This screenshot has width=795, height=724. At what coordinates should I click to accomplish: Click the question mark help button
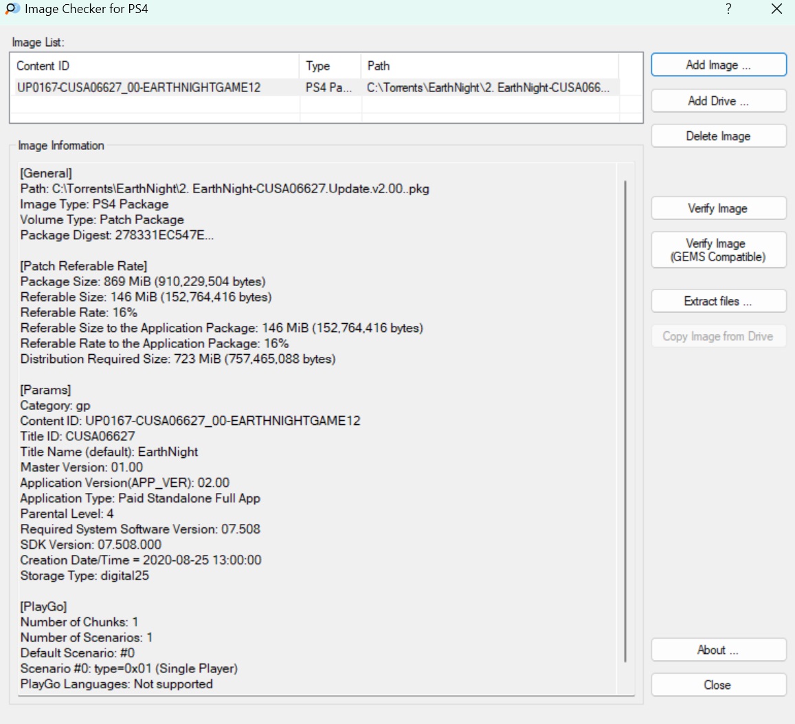tap(728, 9)
